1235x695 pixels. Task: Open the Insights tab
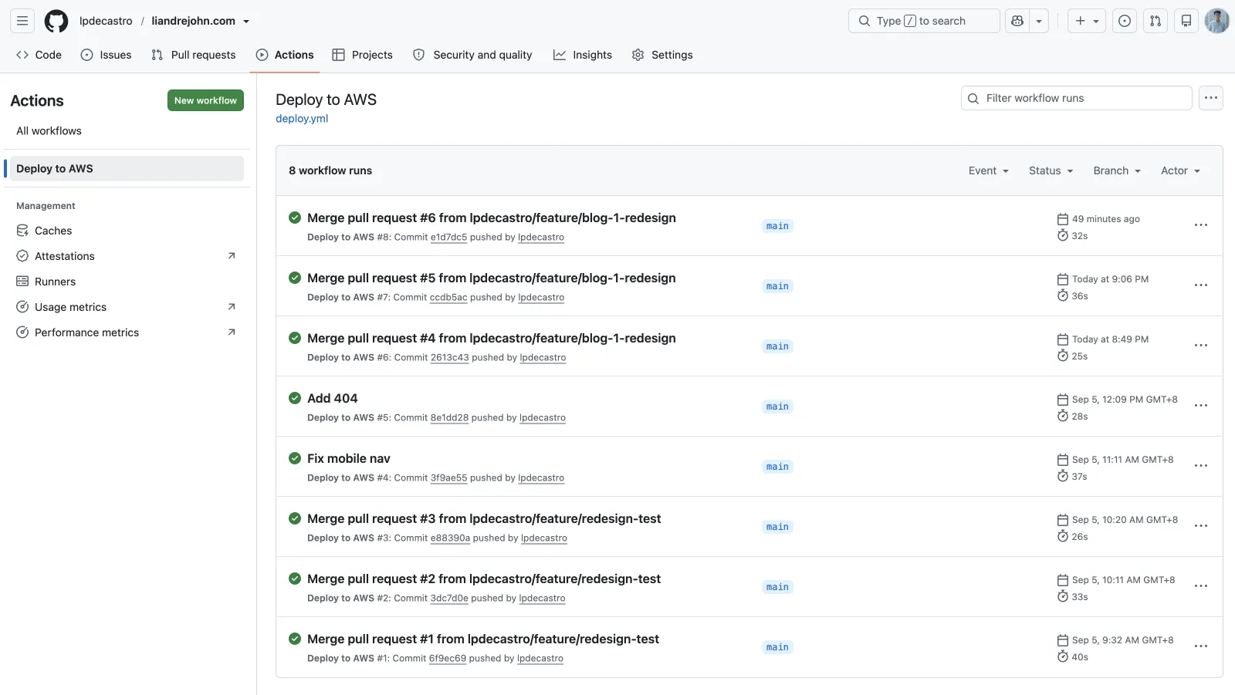coord(583,55)
